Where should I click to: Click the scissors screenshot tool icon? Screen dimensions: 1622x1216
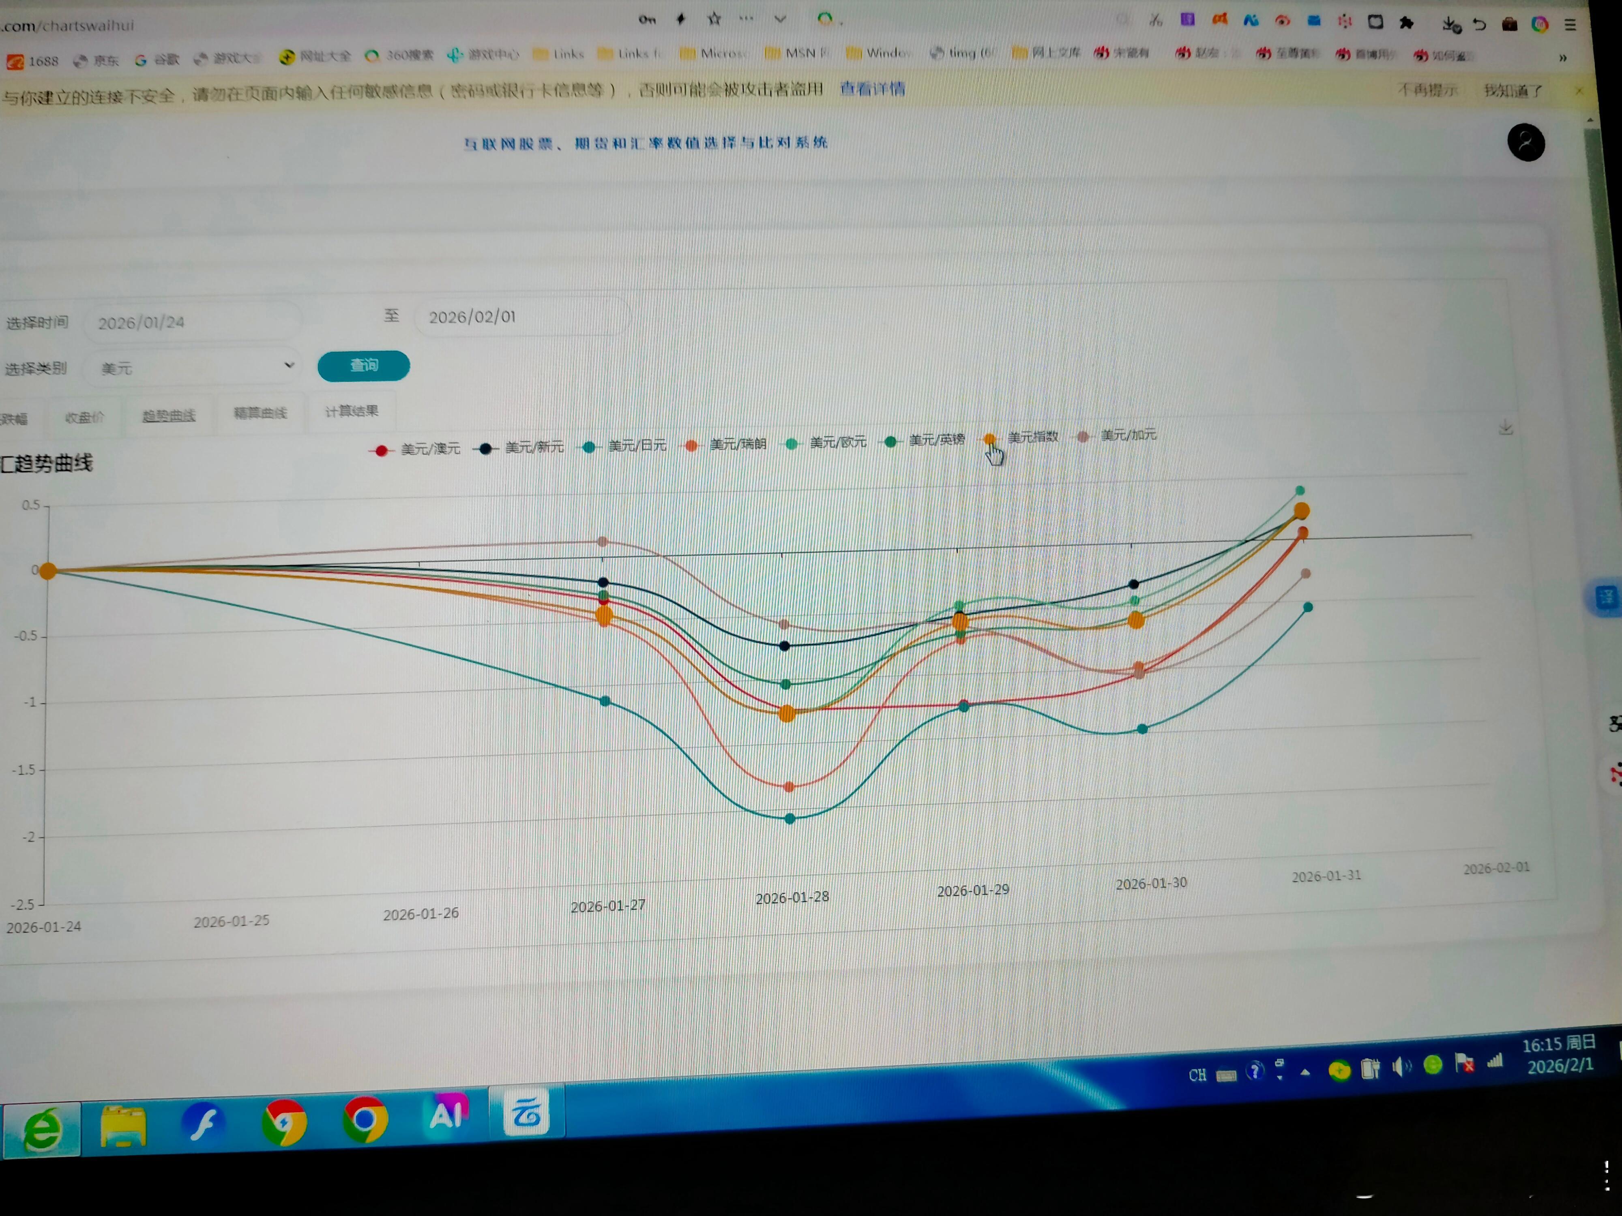(x=1156, y=21)
